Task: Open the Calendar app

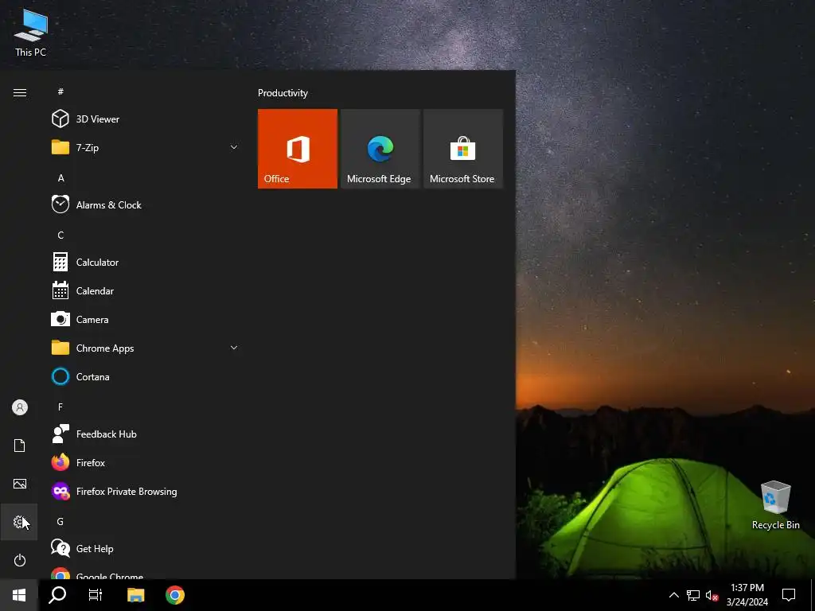Action: coord(146,291)
